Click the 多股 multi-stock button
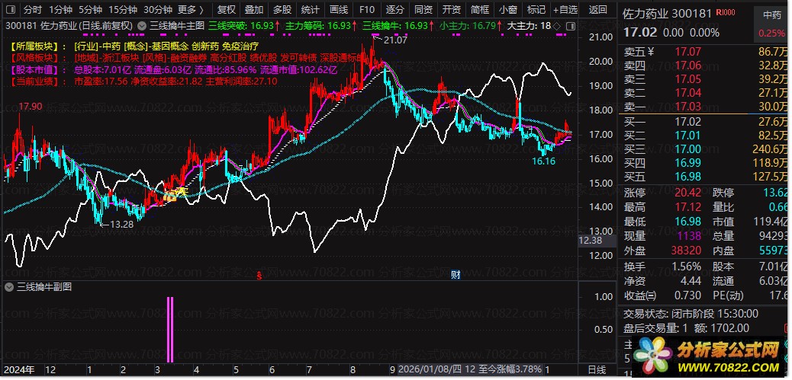The height and width of the screenshot is (380, 792). point(282,10)
